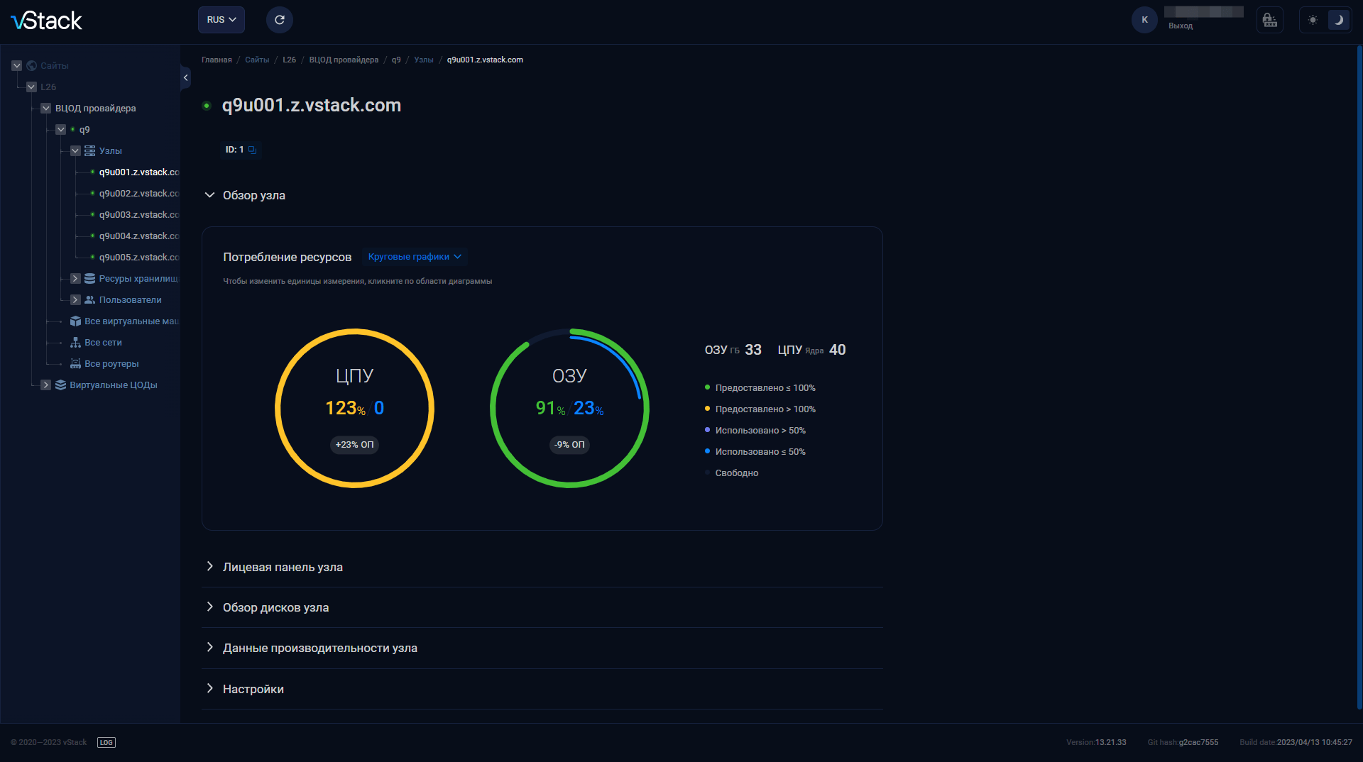Click the Пользователи users icon
Viewport: 1363px width, 762px height.
click(89, 299)
